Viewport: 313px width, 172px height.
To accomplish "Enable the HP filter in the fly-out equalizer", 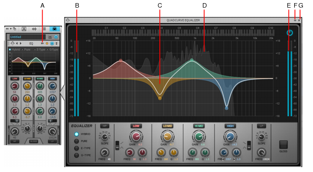I will point(105,126).
